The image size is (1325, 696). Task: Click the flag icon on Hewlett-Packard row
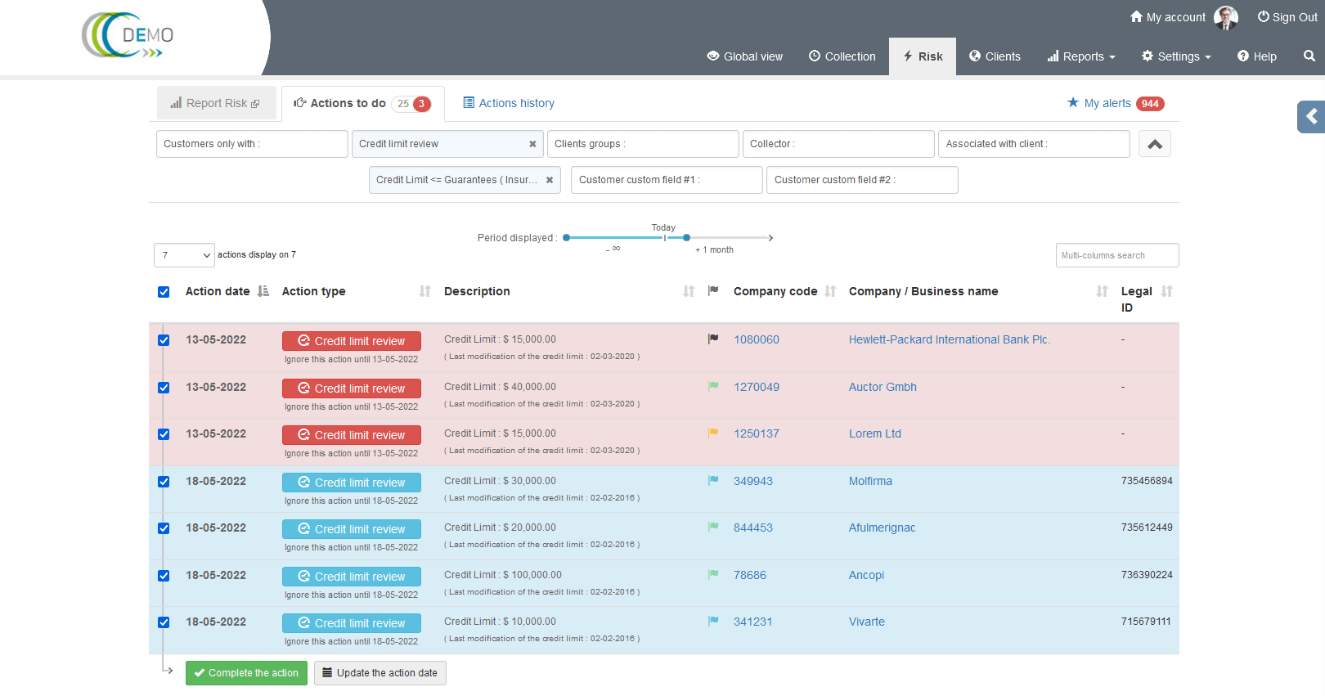click(713, 339)
